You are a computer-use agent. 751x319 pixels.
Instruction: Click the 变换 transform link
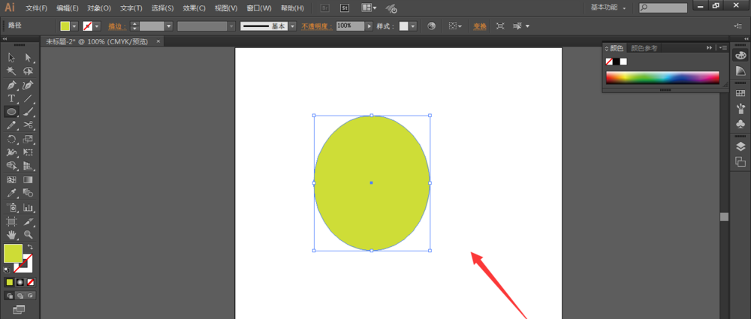click(480, 26)
